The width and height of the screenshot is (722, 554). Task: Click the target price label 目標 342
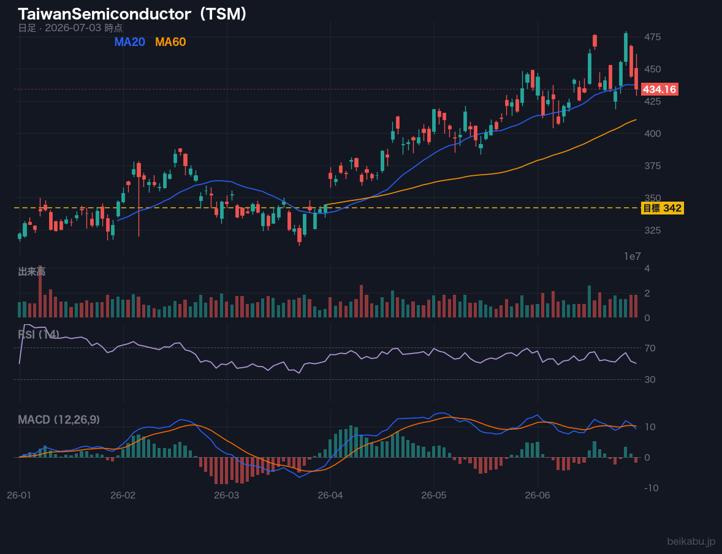(662, 208)
